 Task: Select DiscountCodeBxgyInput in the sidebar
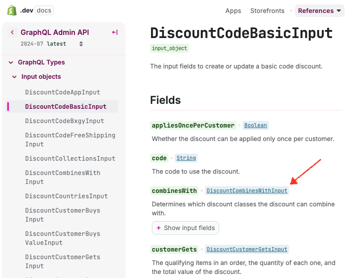point(64,121)
